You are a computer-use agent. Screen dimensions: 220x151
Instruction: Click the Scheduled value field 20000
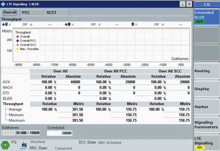click(x=59, y=133)
